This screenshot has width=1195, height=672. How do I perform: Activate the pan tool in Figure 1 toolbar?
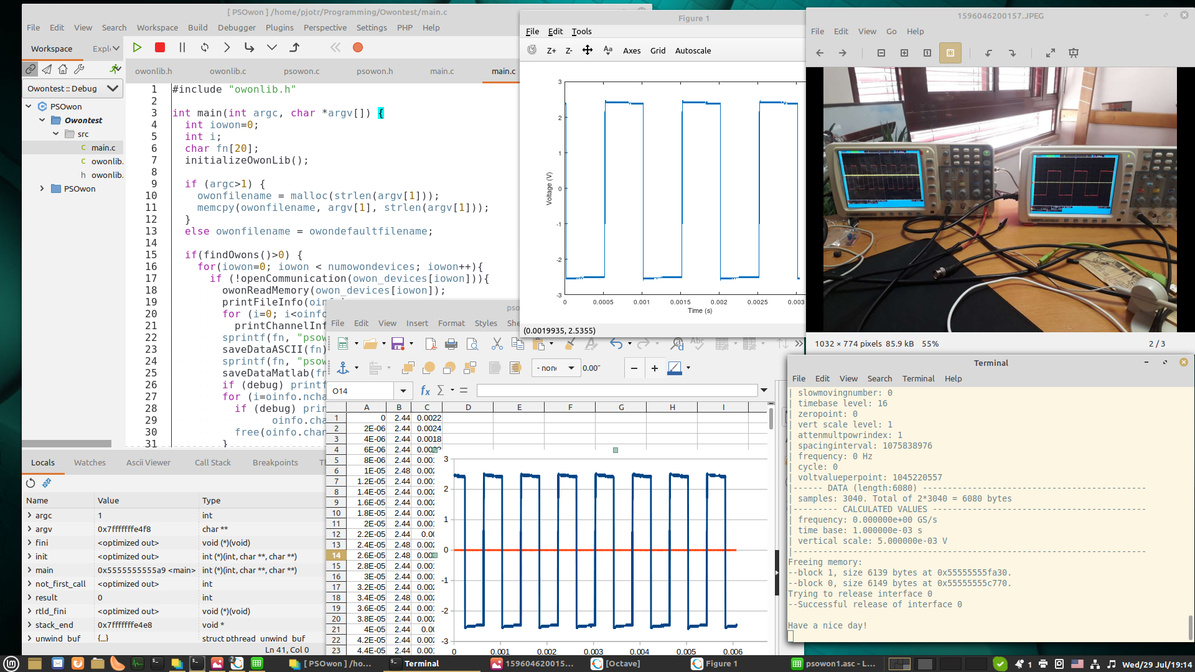(x=587, y=50)
